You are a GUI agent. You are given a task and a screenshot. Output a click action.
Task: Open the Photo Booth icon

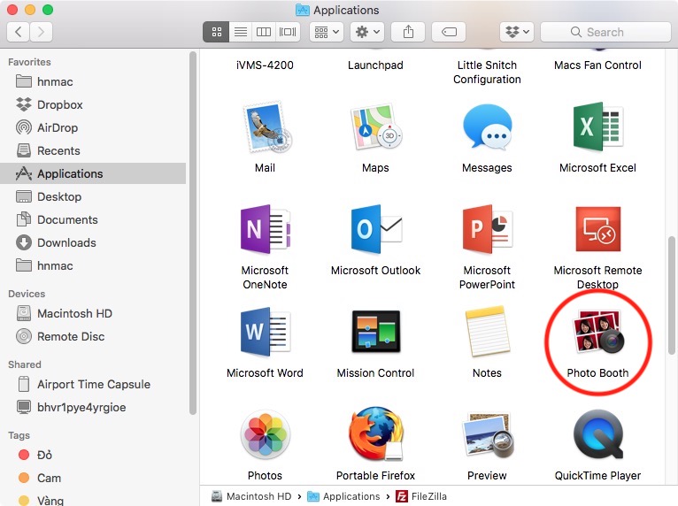click(x=598, y=332)
